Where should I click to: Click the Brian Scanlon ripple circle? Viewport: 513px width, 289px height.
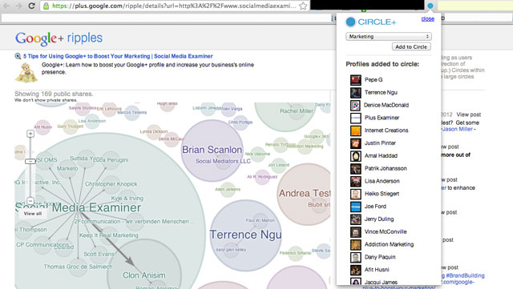pyautogui.click(x=212, y=151)
